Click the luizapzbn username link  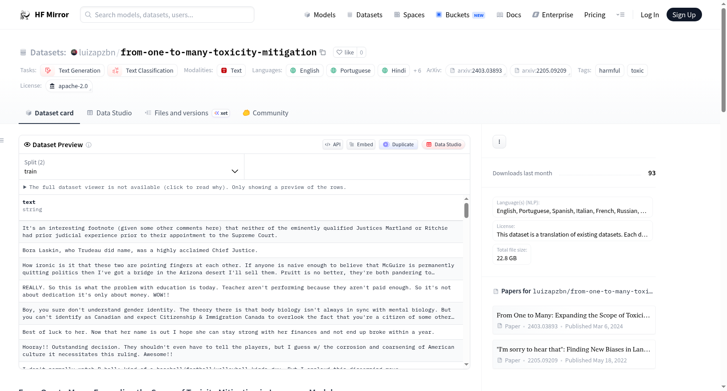tap(97, 52)
